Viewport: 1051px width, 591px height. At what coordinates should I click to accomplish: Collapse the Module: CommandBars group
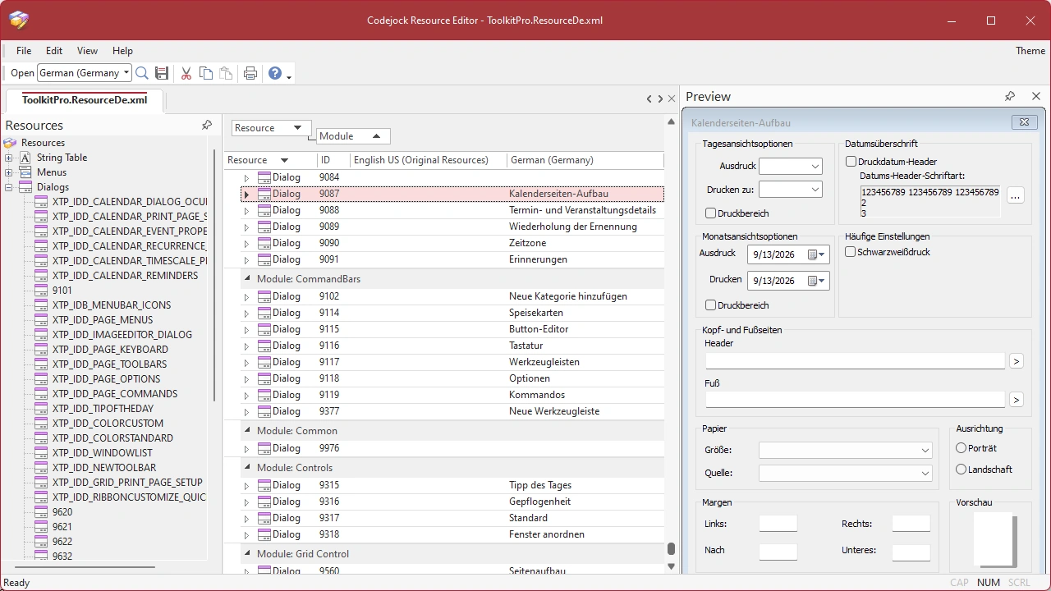click(248, 279)
